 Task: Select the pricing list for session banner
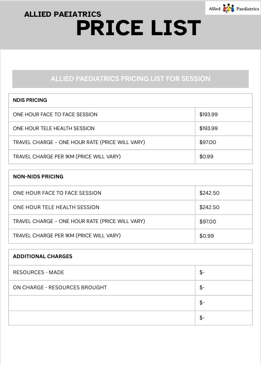pyautogui.click(x=130, y=79)
